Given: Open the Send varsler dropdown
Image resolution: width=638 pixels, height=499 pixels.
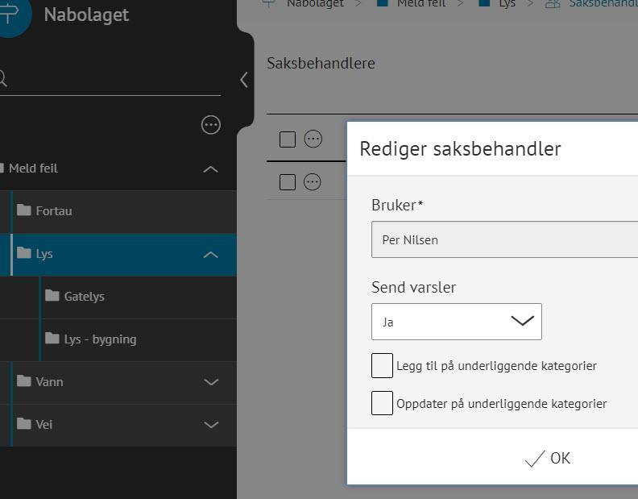Looking at the screenshot, I should pos(456,322).
